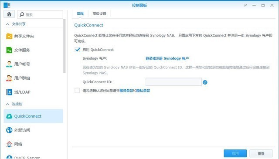279x159 pixels.
Task: Open Domain/LDAP (域/LDAP) icon
Action: click(x=9, y=92)
